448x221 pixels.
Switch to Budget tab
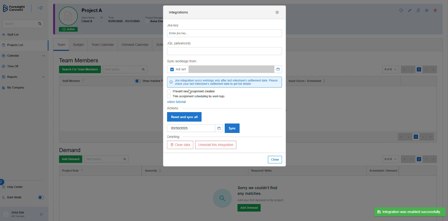pyautogui.click(x=78, y=45)
